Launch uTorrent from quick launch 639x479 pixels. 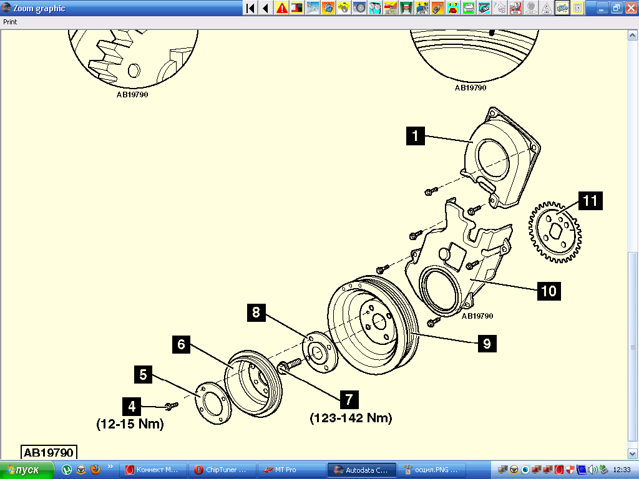(x=66, y=470)
